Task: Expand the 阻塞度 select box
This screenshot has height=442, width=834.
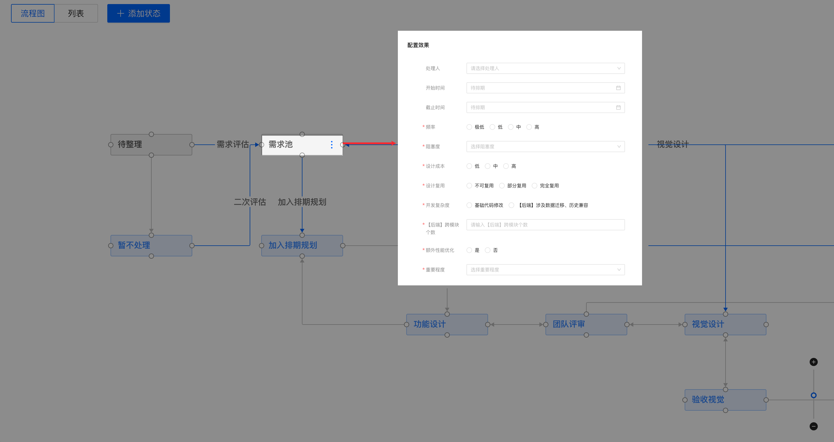Action: tap(545, 146)
